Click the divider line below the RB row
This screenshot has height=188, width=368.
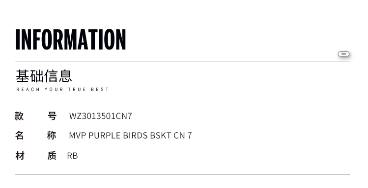[183, 175]
